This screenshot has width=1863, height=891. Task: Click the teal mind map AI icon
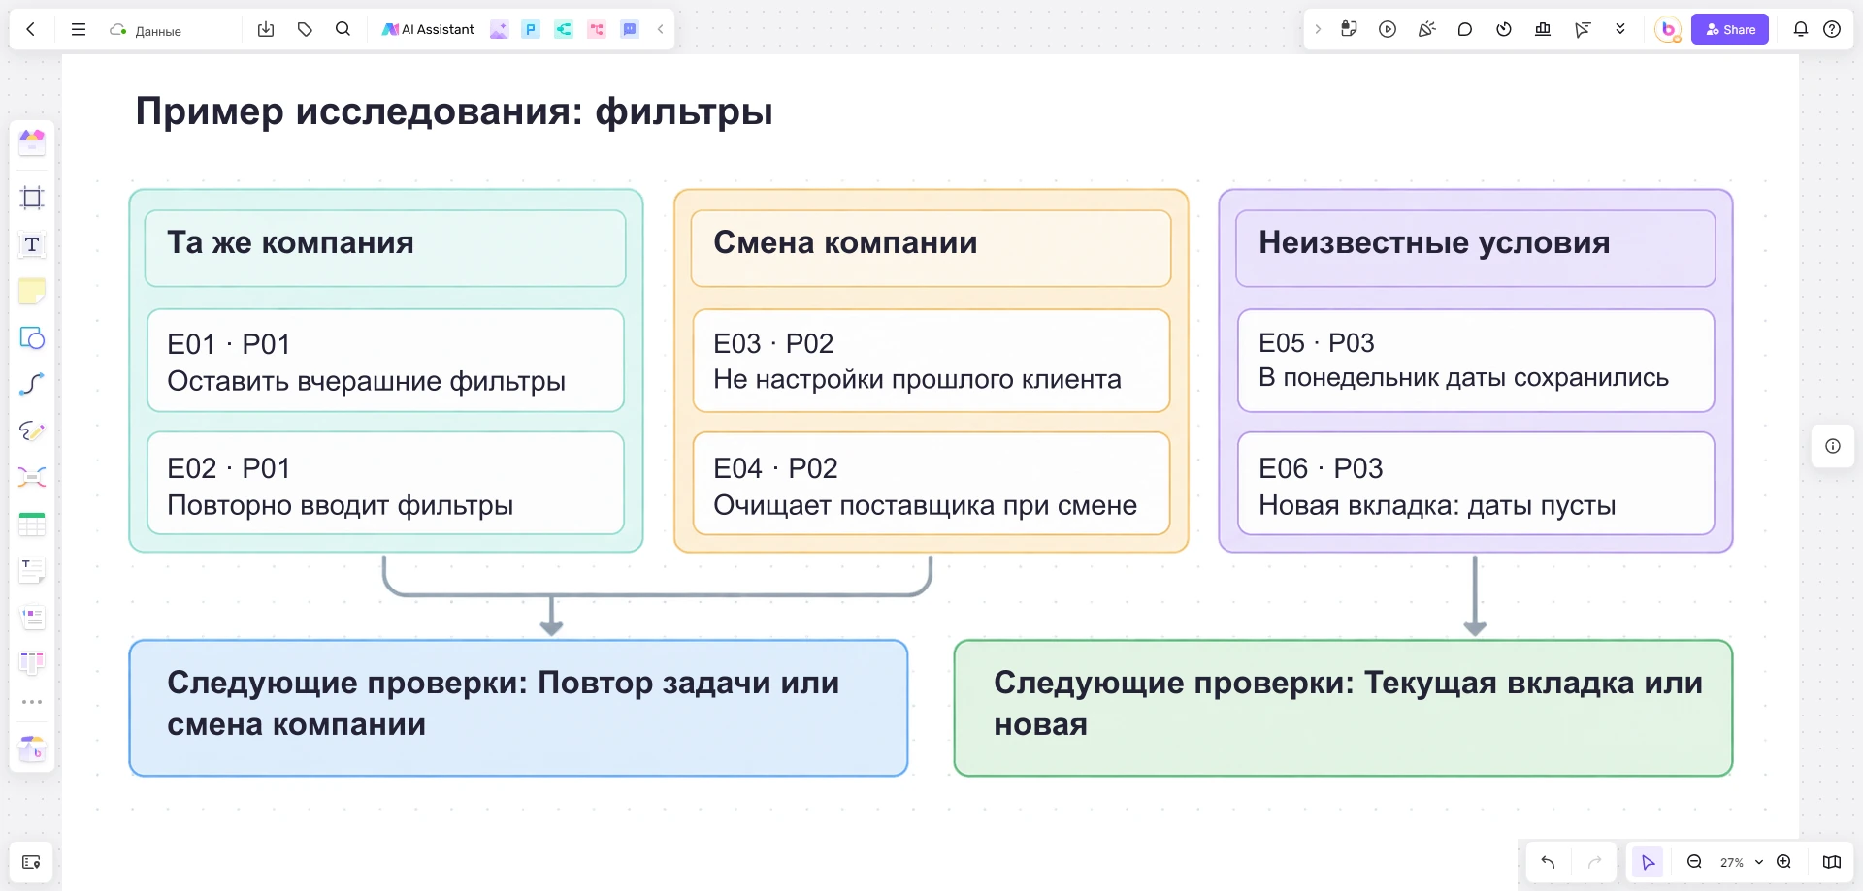point(564,29)
